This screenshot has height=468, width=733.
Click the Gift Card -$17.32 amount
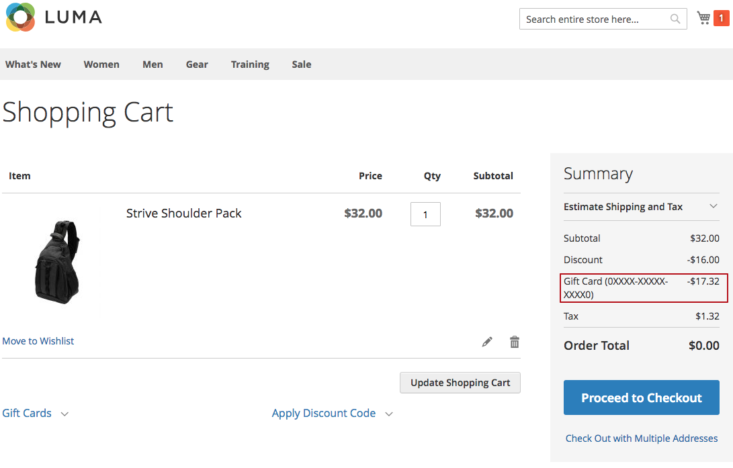click(x=703, y=281)
